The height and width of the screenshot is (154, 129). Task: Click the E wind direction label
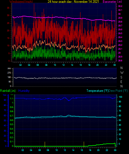[121, 82]
